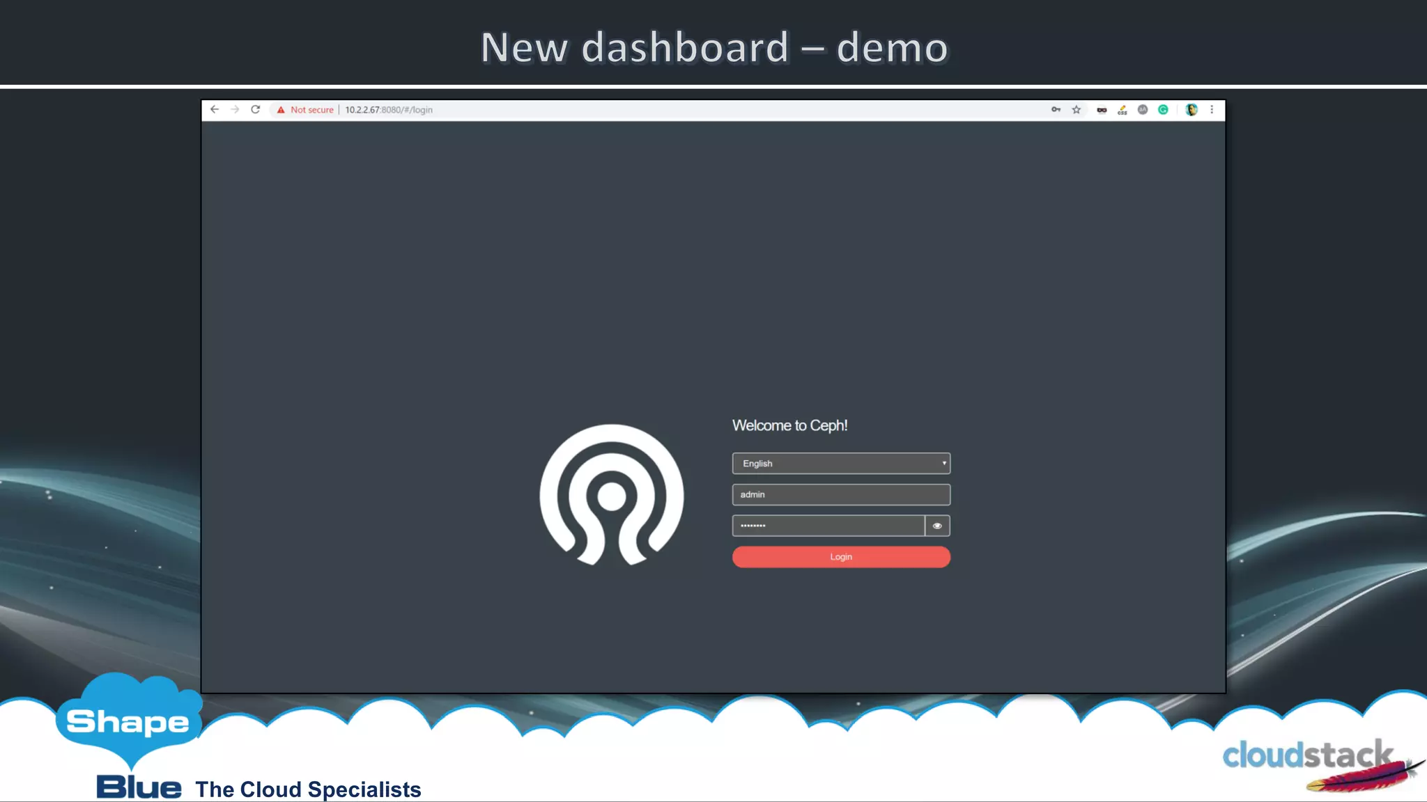Image resolution: width=1427 pixels, height=802 pixels.
Task: Click the admin username field
Action: click(841, 495)
